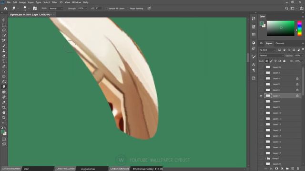The image size is (305, 171).
Task: Toggle layer filtering switch on or off
Action: [x=303, y=49]
